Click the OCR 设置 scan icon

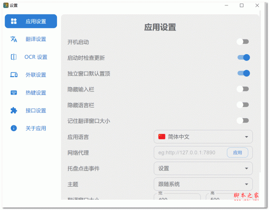point(14,57)
